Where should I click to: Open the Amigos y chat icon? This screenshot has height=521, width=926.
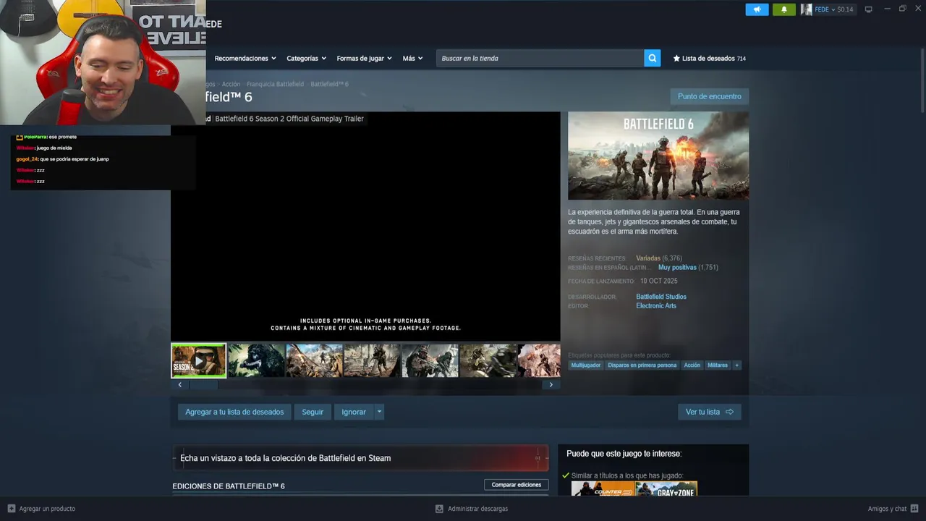pyautogui.click(x=914, y=509)
